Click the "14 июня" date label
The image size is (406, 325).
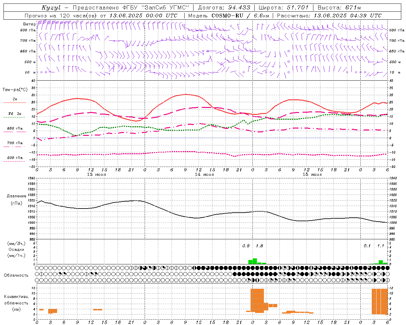click(x=204, y=175)
